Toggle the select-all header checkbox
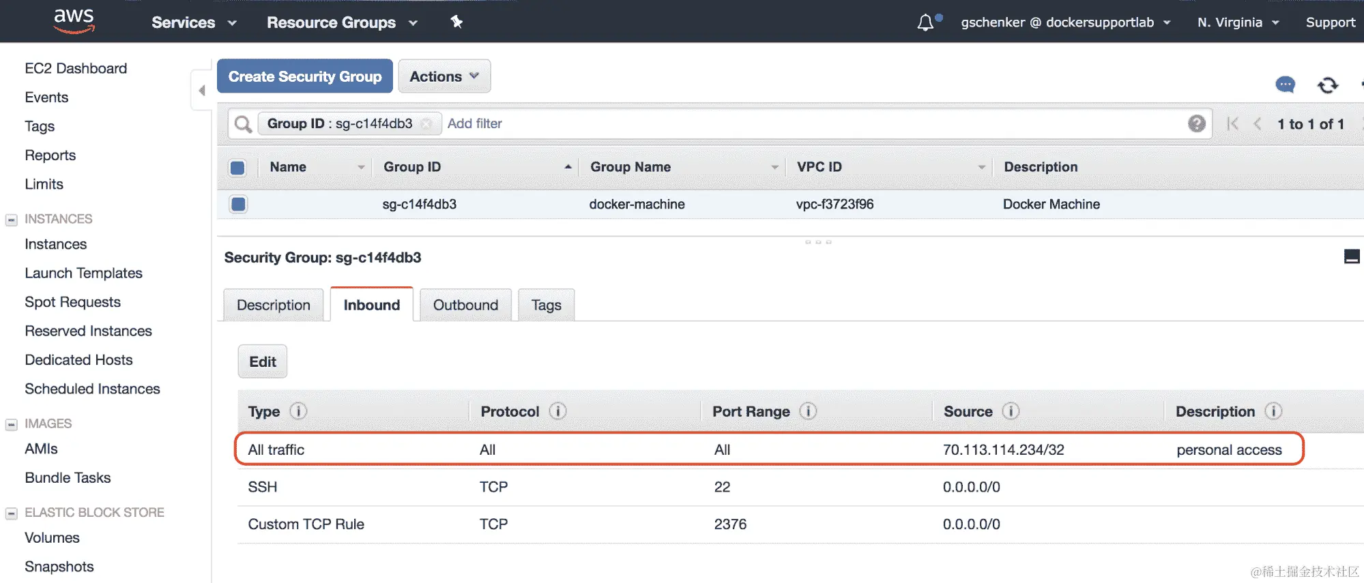 coord(237,168)
